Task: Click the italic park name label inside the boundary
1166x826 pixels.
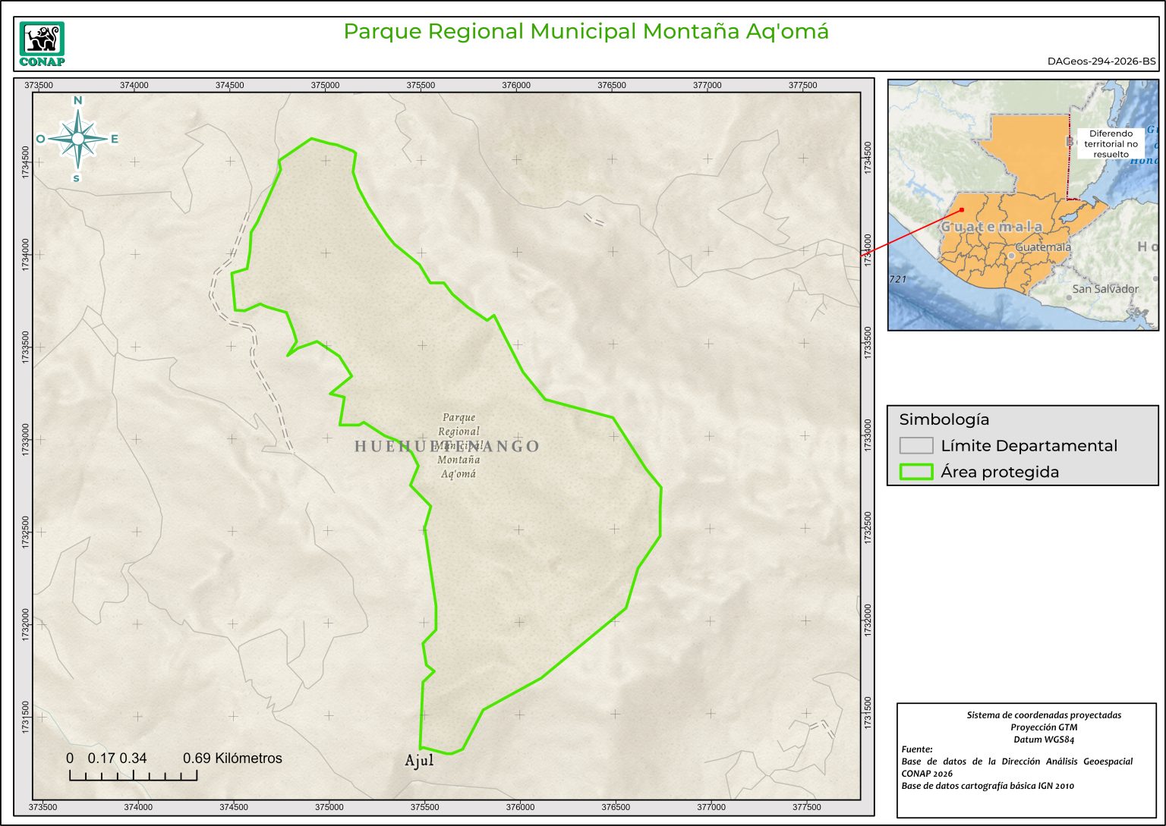Action: 459,445
